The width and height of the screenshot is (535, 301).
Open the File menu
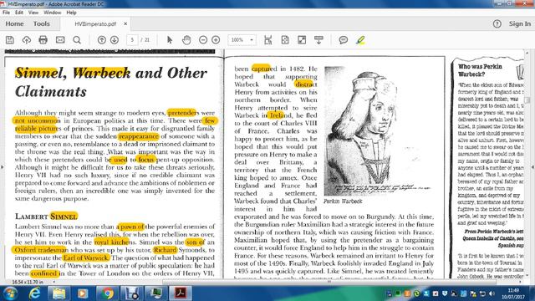point(6,13)
